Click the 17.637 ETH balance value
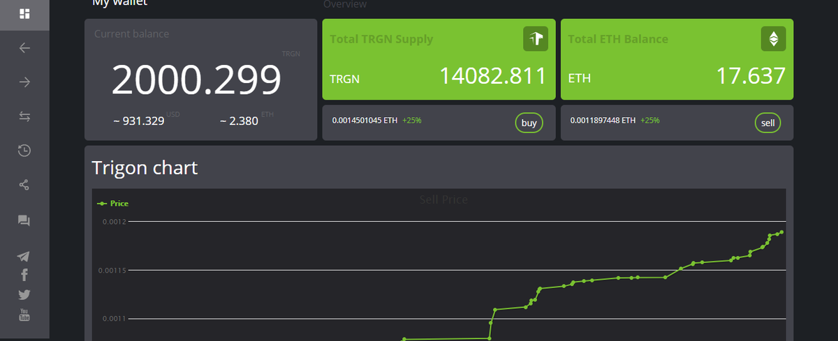838x341 pixels. click(x=751, y=76)
